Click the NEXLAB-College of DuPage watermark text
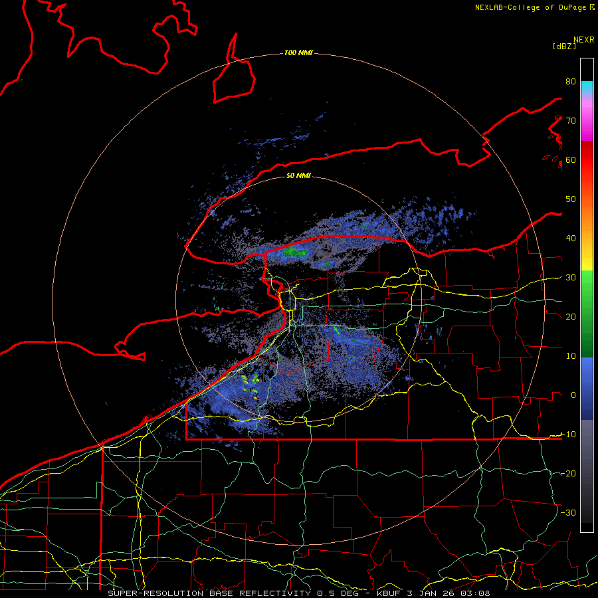This screenshot has width=598, height=598. (534, 7)
